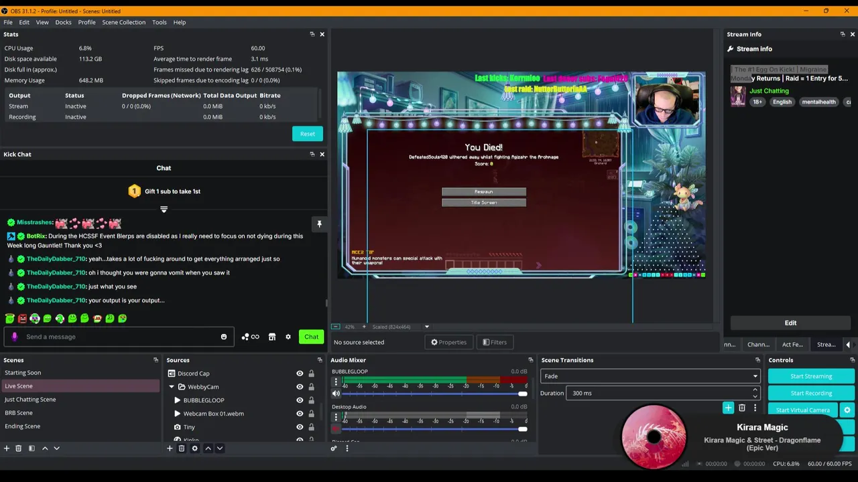Open emoji picker in chat message box

point(224,337)
